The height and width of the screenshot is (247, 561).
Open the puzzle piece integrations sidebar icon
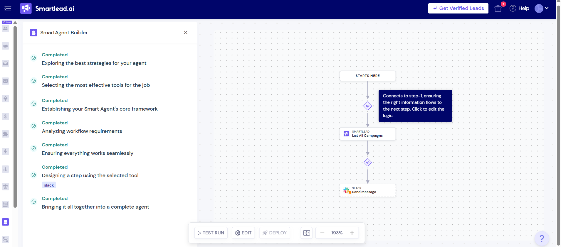6,134
